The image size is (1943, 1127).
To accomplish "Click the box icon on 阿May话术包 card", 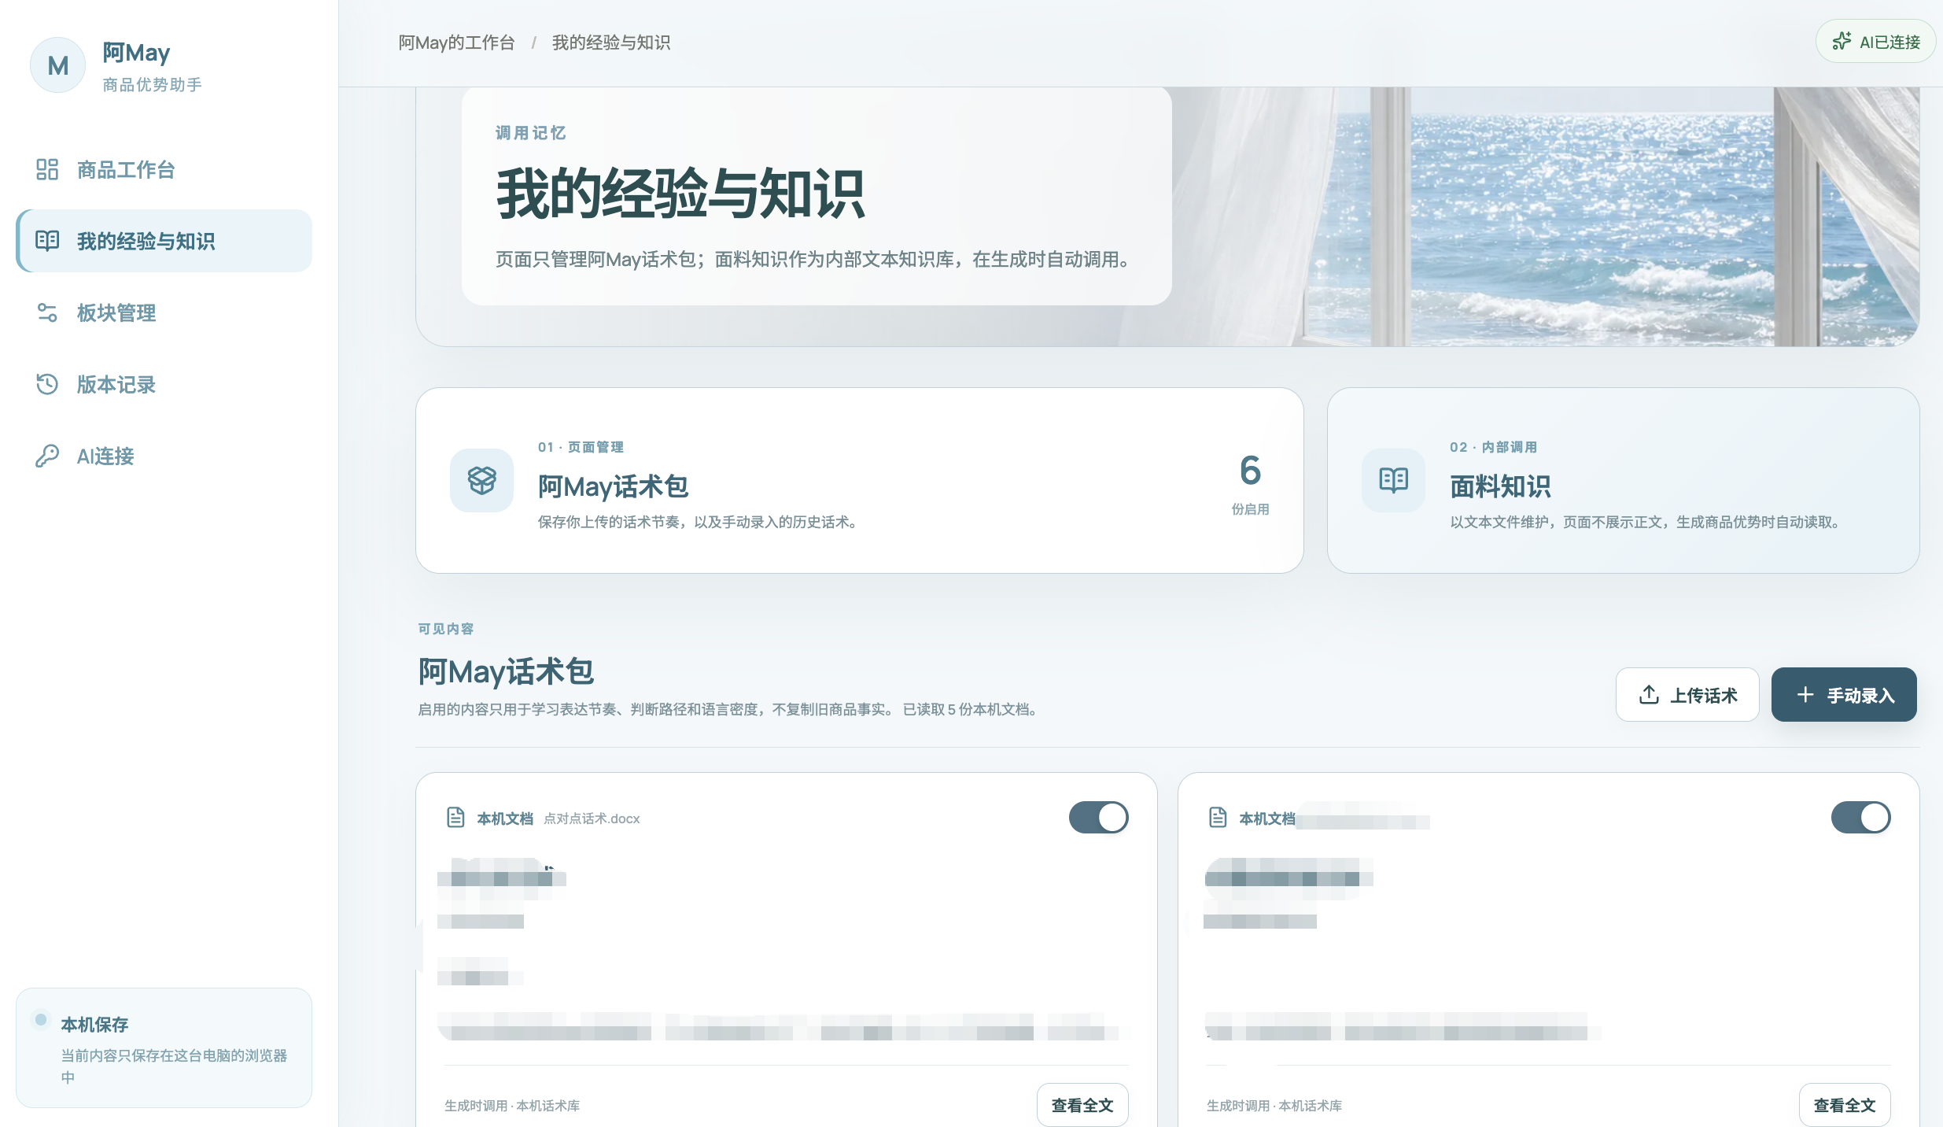I will click(x=481, y=480).
